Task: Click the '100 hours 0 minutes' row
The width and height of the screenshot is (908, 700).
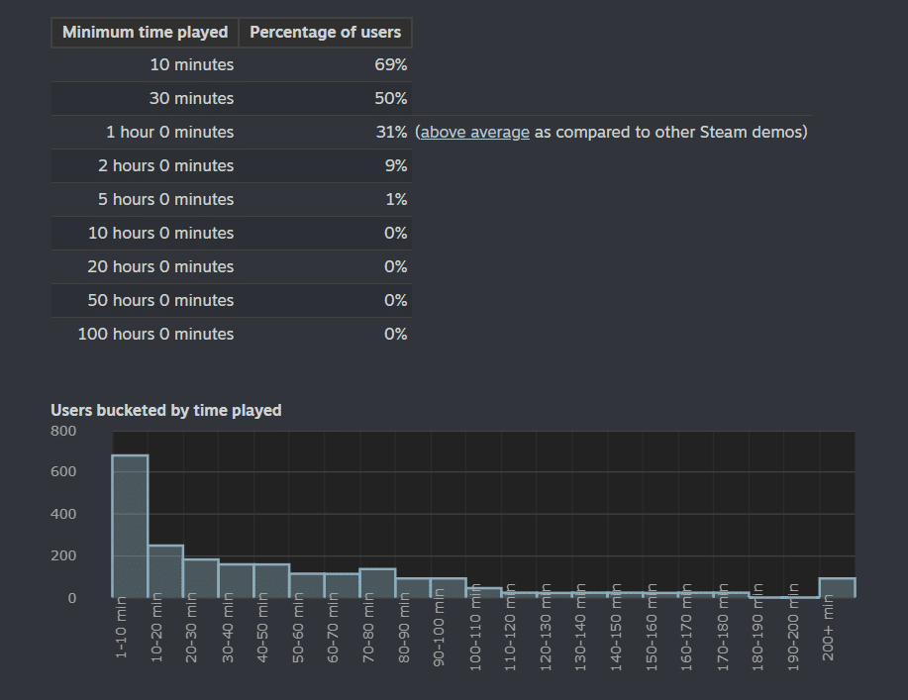Action: (232, 334)
